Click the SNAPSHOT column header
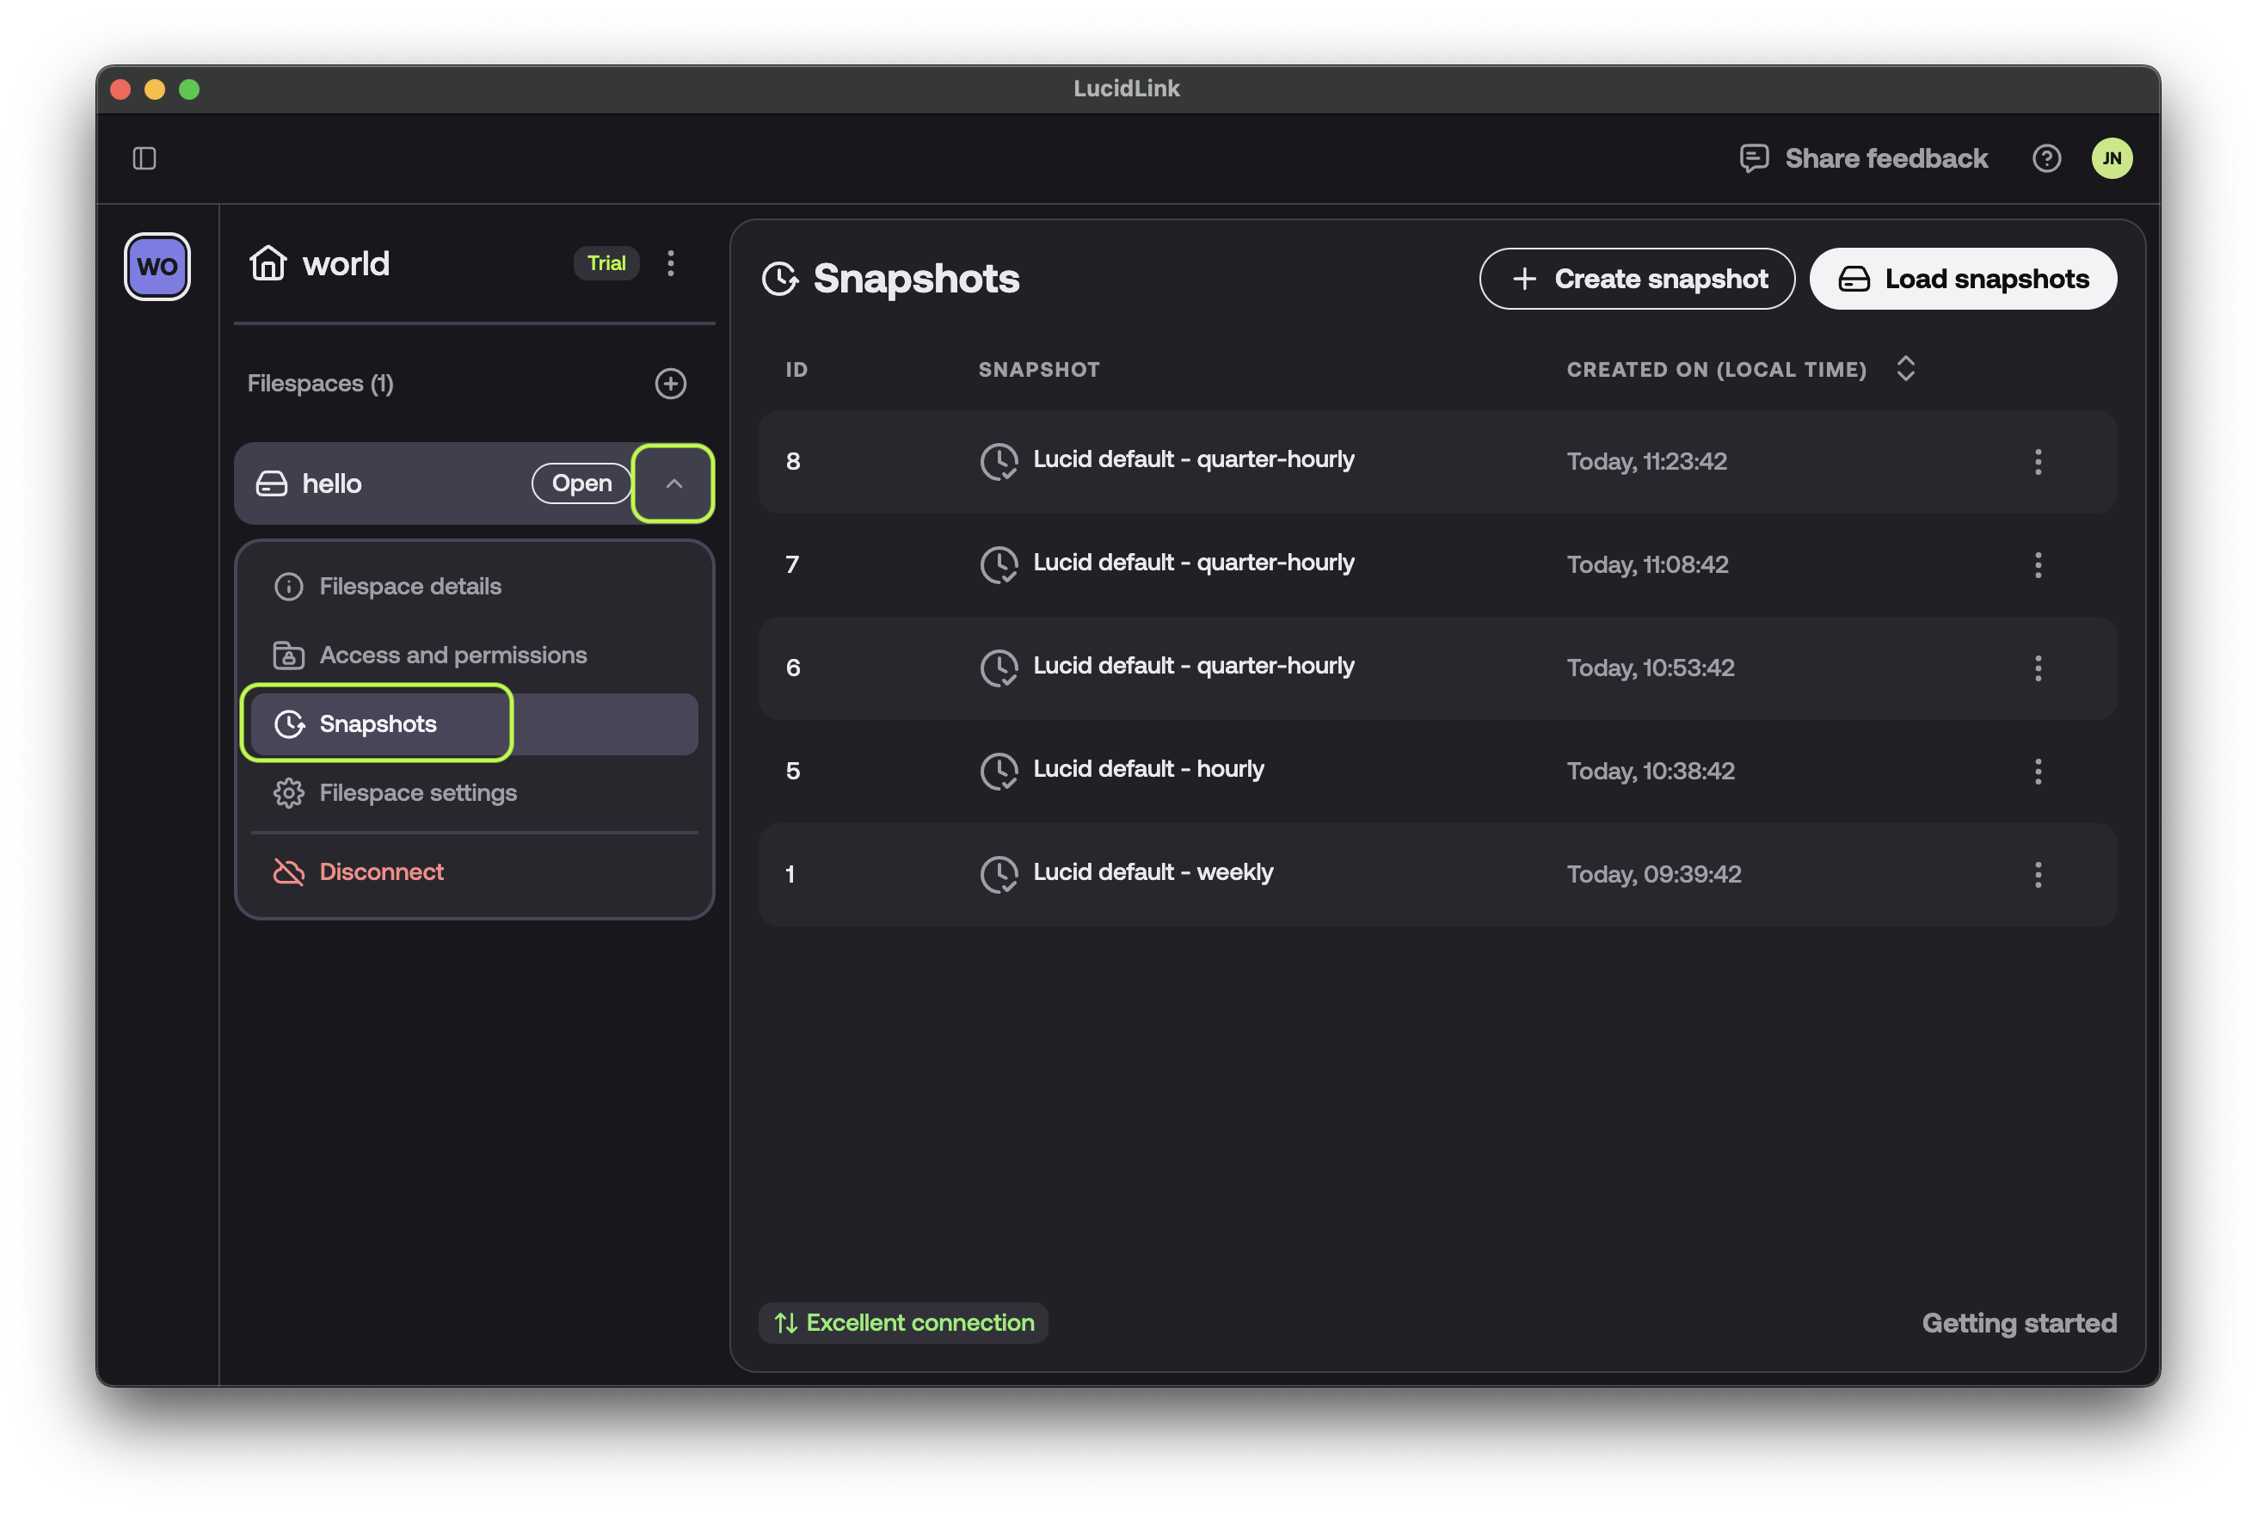Viewport: 2257px width, 1514px height. [1039, 370]
